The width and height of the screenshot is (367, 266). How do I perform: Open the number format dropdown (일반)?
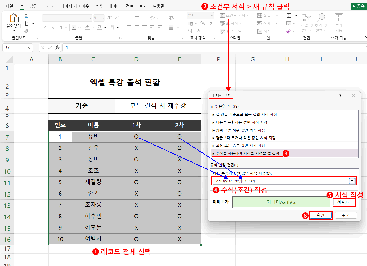coord(201,15)
